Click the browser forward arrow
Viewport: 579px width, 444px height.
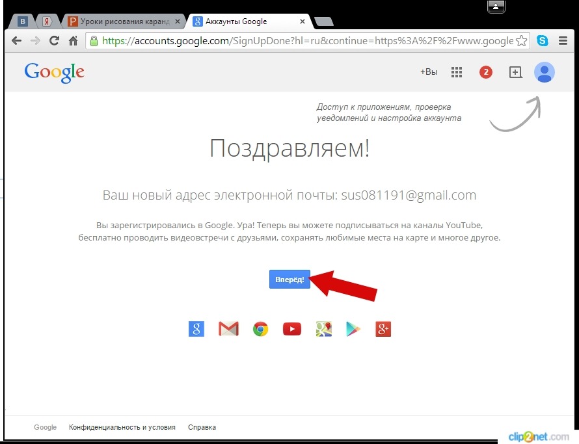click(x=35, y=40)
